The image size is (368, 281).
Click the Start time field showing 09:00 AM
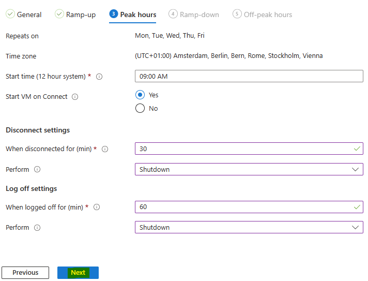click(x=249, y=76)
